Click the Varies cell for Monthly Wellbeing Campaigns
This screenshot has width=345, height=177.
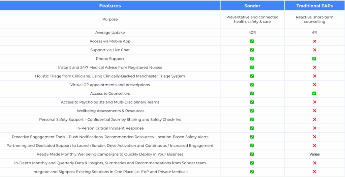pos(314,154)
